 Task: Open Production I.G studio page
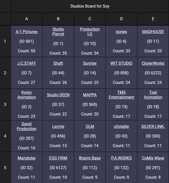pos(90,32)
